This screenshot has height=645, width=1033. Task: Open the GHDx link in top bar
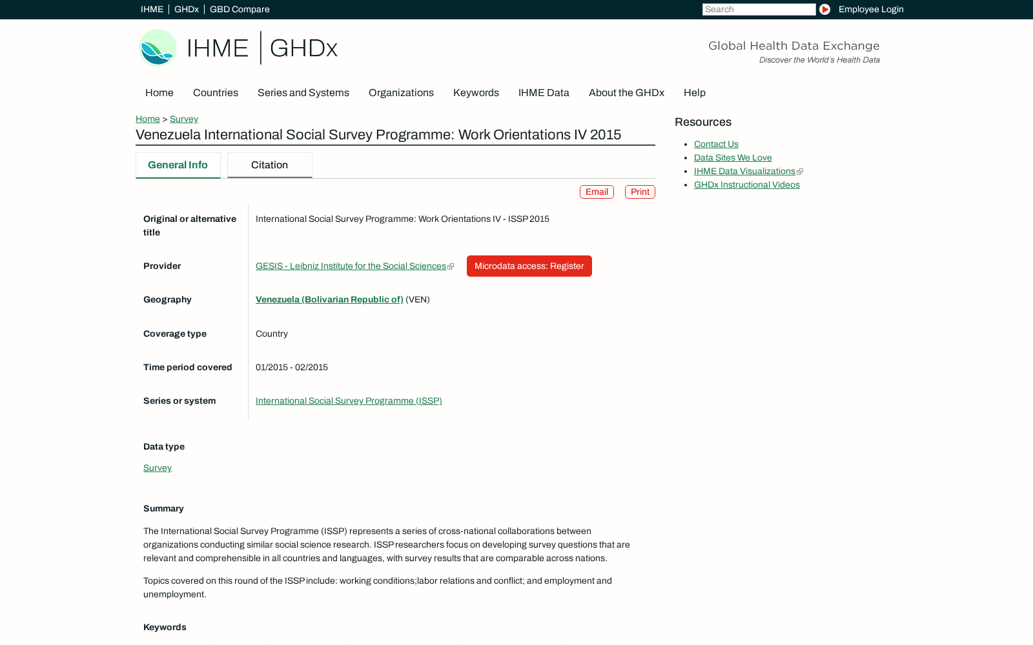coord(187,10)
